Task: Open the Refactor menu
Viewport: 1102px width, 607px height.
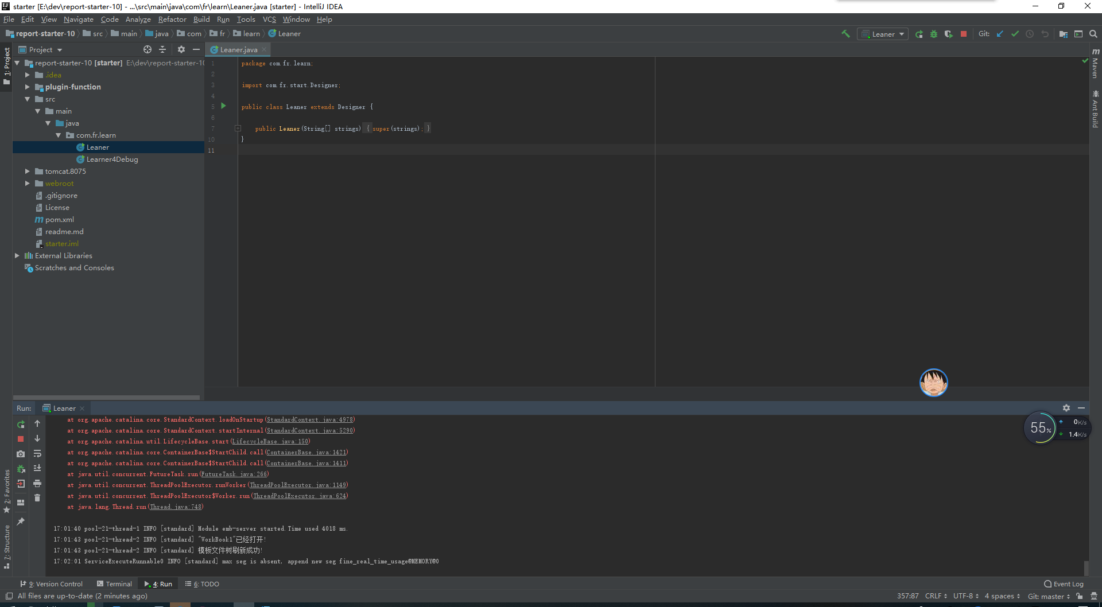Action: pos(172,20)
